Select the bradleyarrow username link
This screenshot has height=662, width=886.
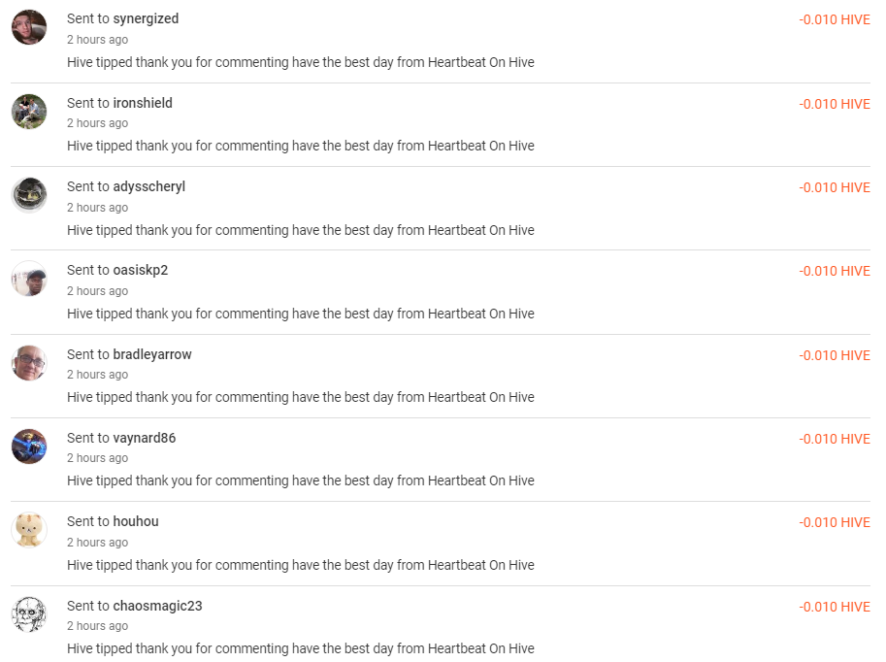pyautogui.click(x=152, y=354)
